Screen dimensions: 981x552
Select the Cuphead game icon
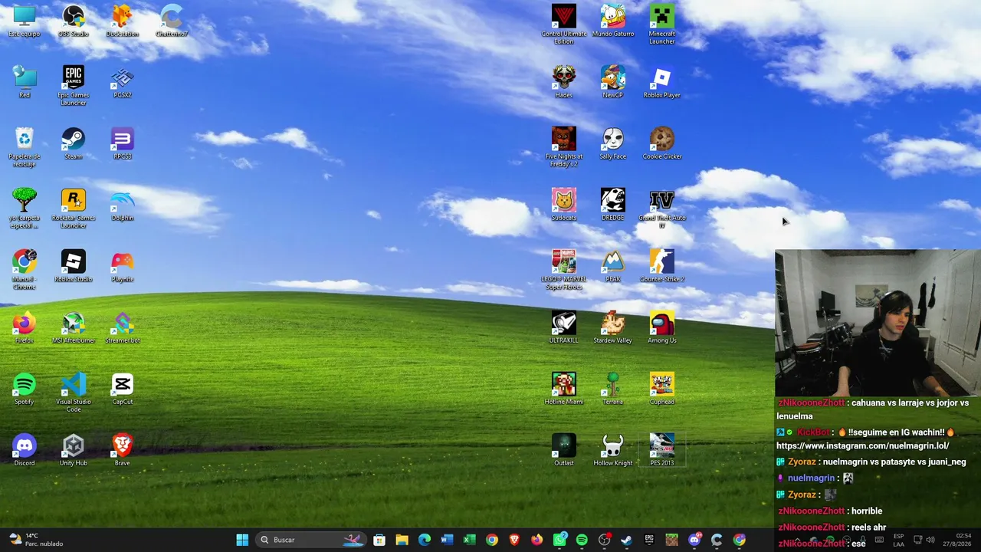pyautogui.click(x=662, y=389)
